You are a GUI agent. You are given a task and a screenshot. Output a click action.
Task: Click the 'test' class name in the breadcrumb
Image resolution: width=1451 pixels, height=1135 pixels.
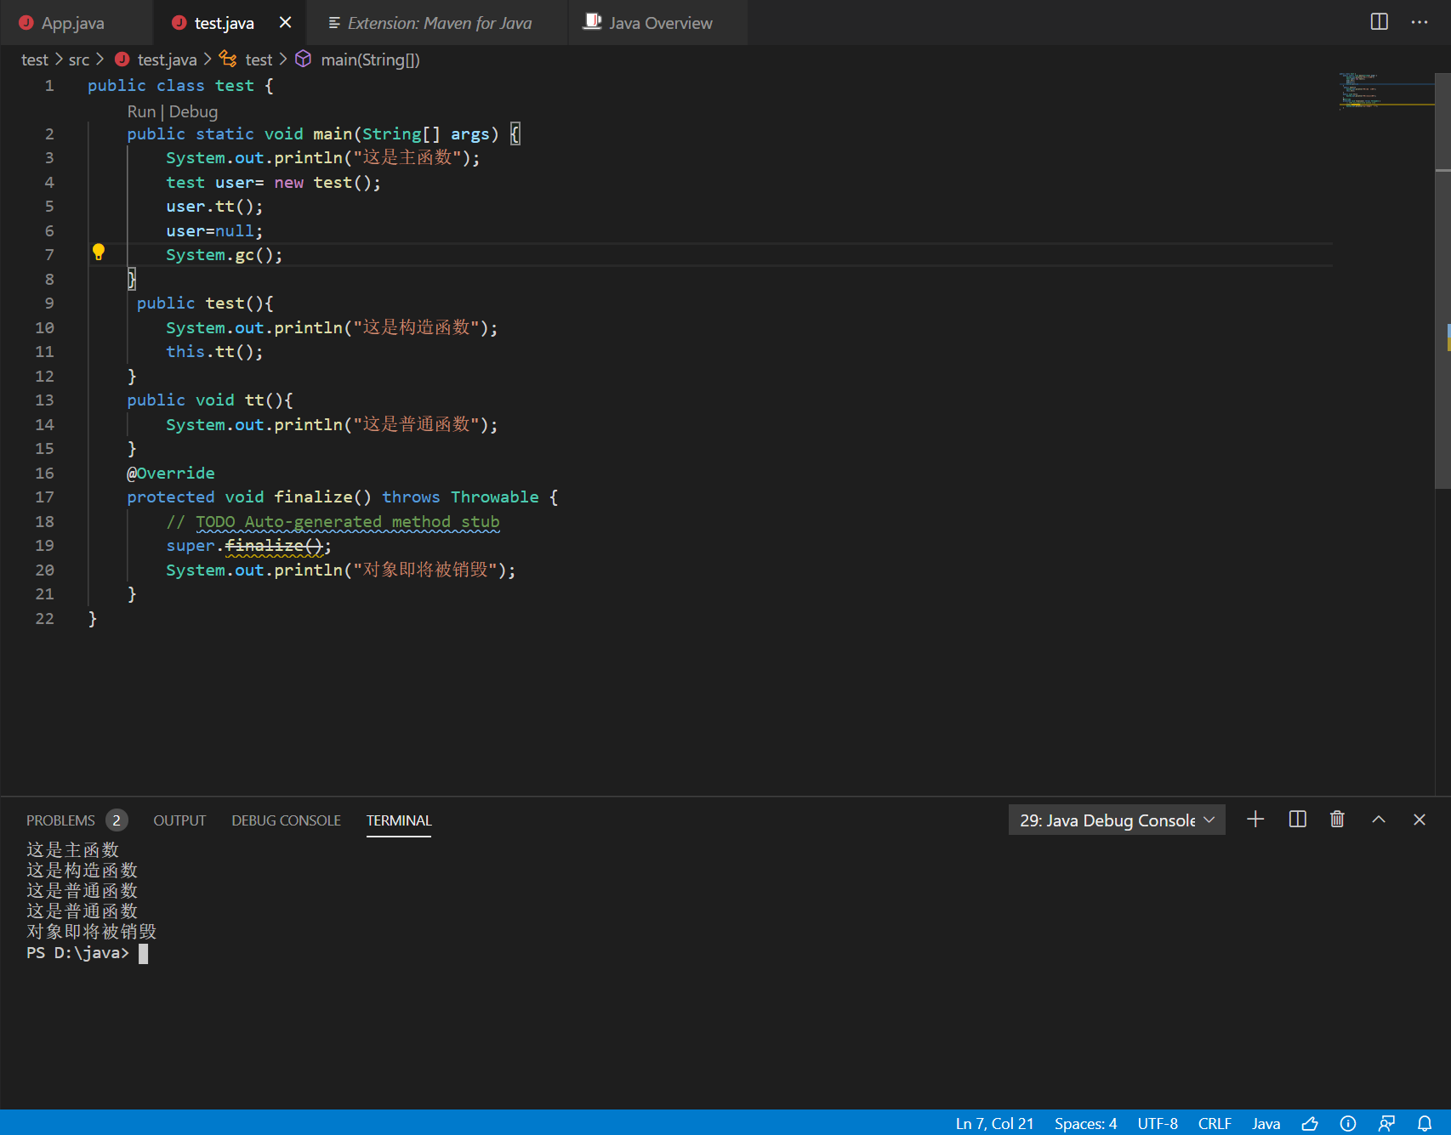pyautogui.click(x=259, y=60)
